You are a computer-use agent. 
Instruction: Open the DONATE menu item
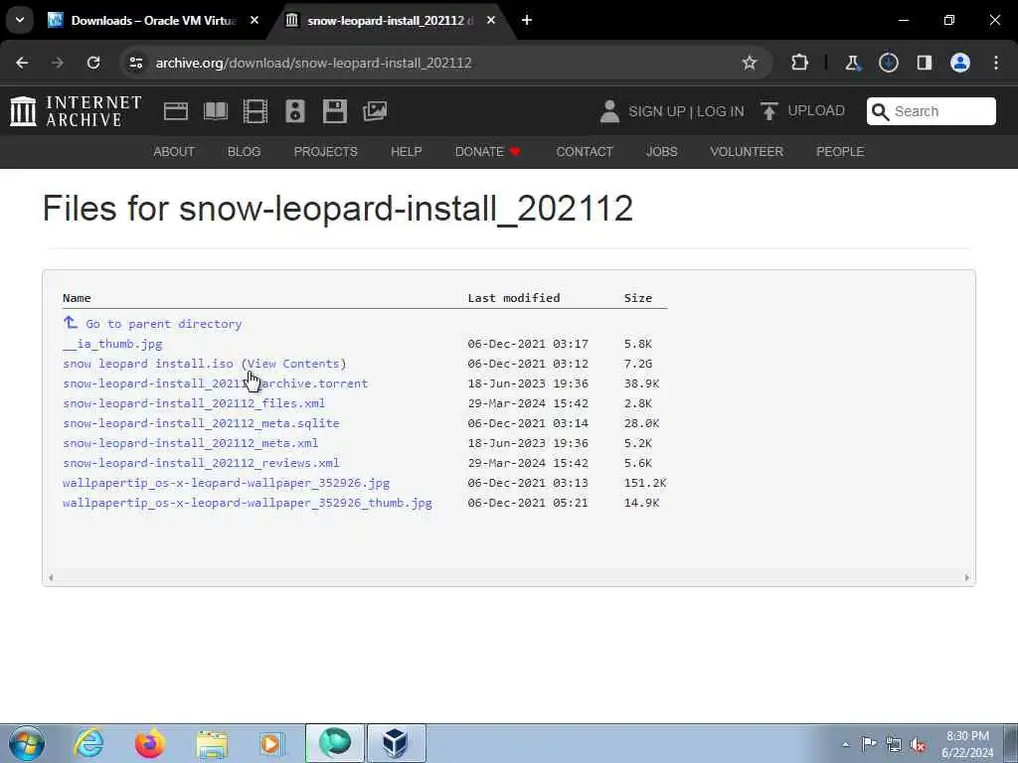[487, 152]
